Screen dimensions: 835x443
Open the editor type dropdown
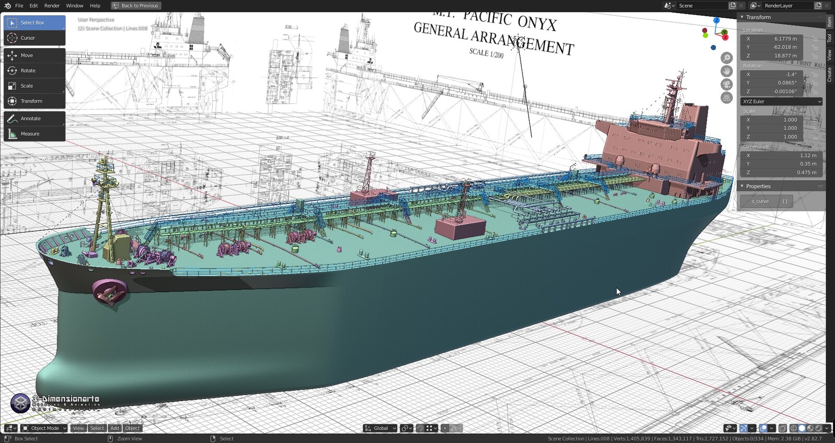(x=10, y=428)
